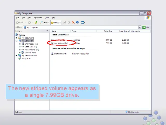The height and width of the screenshot is (125, 166).
Task: Select New Volume (D:) icon in tree
Action: pos(23,49)
